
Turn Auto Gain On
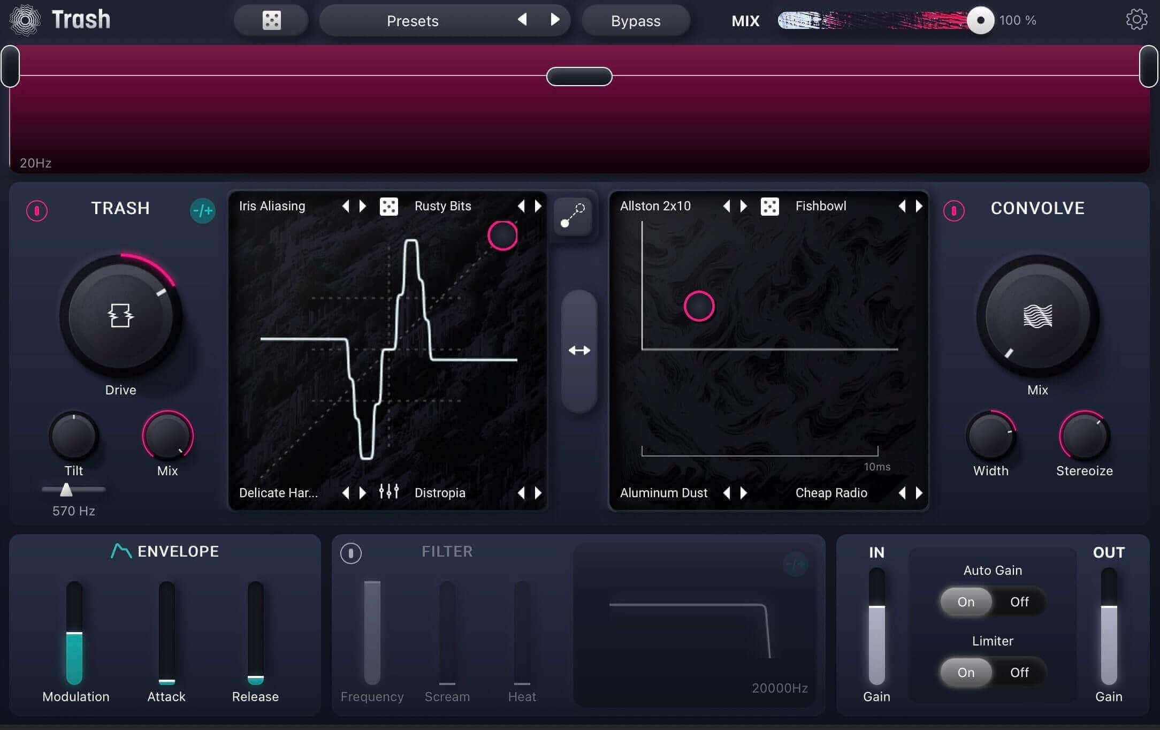coord(966,602)
